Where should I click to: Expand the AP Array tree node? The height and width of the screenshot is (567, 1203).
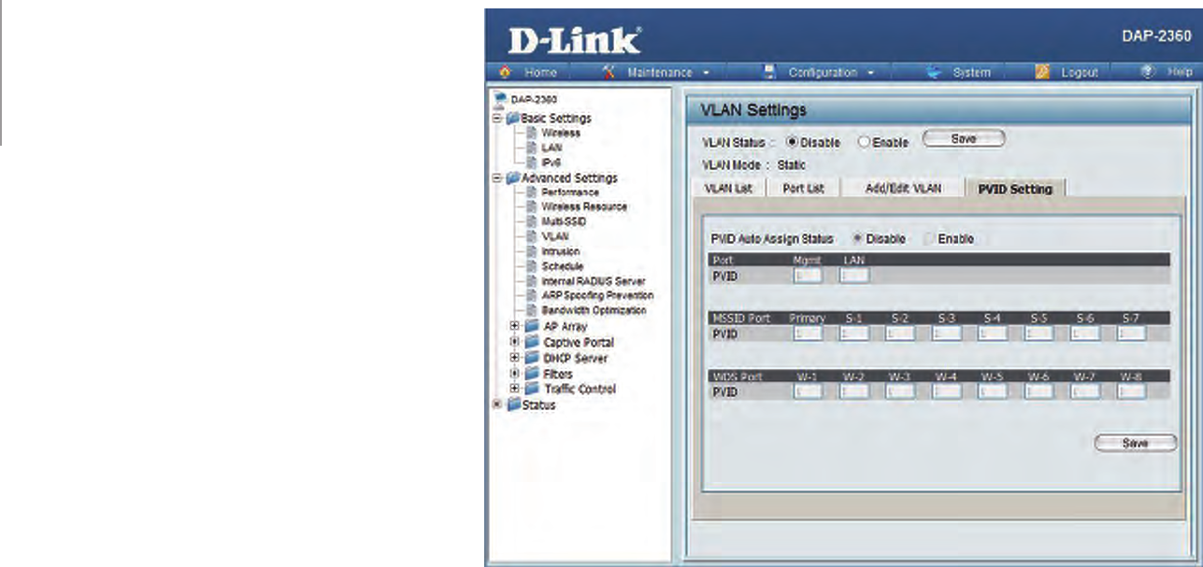click(x=514, y=327)
